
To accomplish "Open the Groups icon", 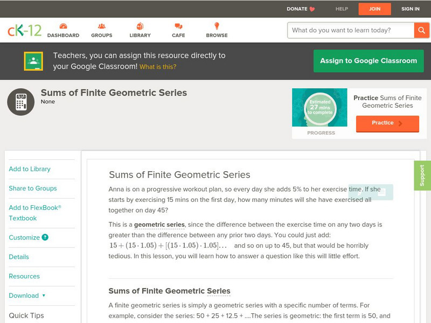I will click(101, 26).
